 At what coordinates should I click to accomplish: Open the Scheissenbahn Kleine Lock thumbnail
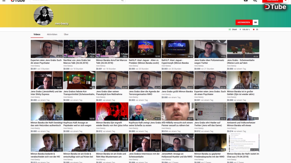(243, 49)
